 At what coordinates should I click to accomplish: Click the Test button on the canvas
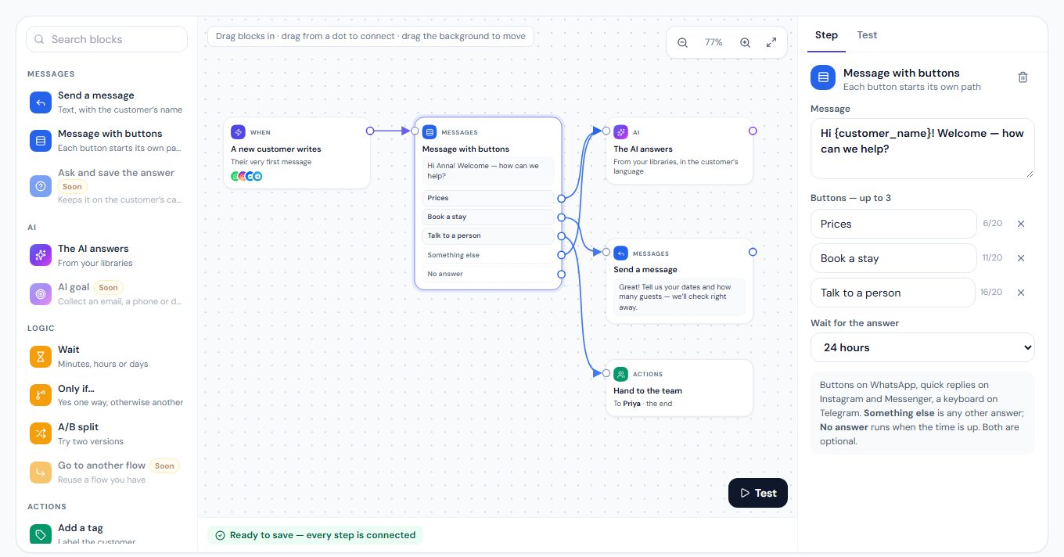pos(757,493)
